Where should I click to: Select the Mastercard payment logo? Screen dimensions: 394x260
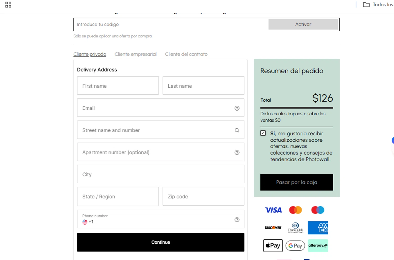(295, 210)
